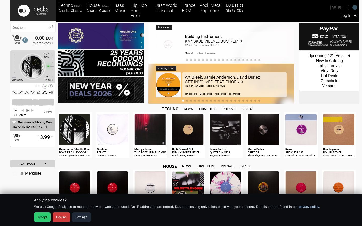Select the highlighted first dot under coming soon
The height and width of the screenshot is (226, 362).
point(183,101)
